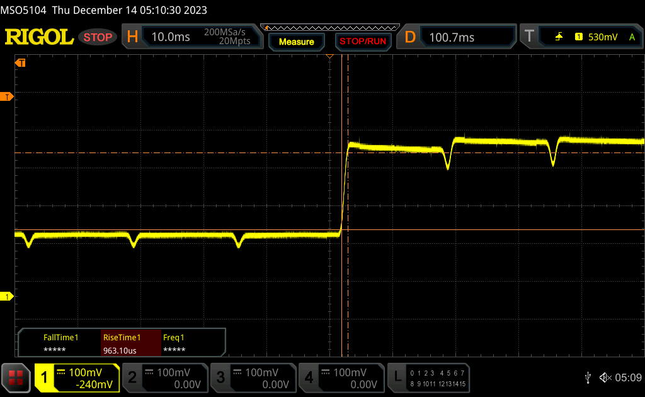Select the RiseTime1 measurement result
The image size is (645, 397).
pyautogui.click(x=131, y=343)
